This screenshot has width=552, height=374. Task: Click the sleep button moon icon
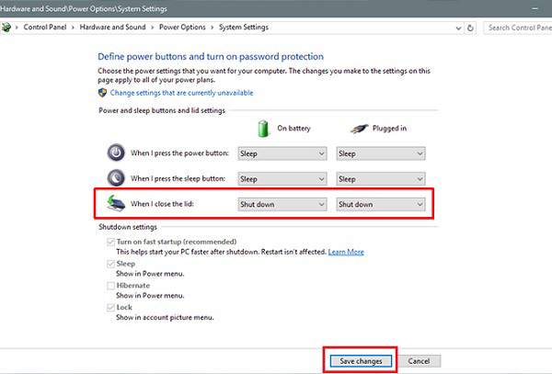point(116,178)
